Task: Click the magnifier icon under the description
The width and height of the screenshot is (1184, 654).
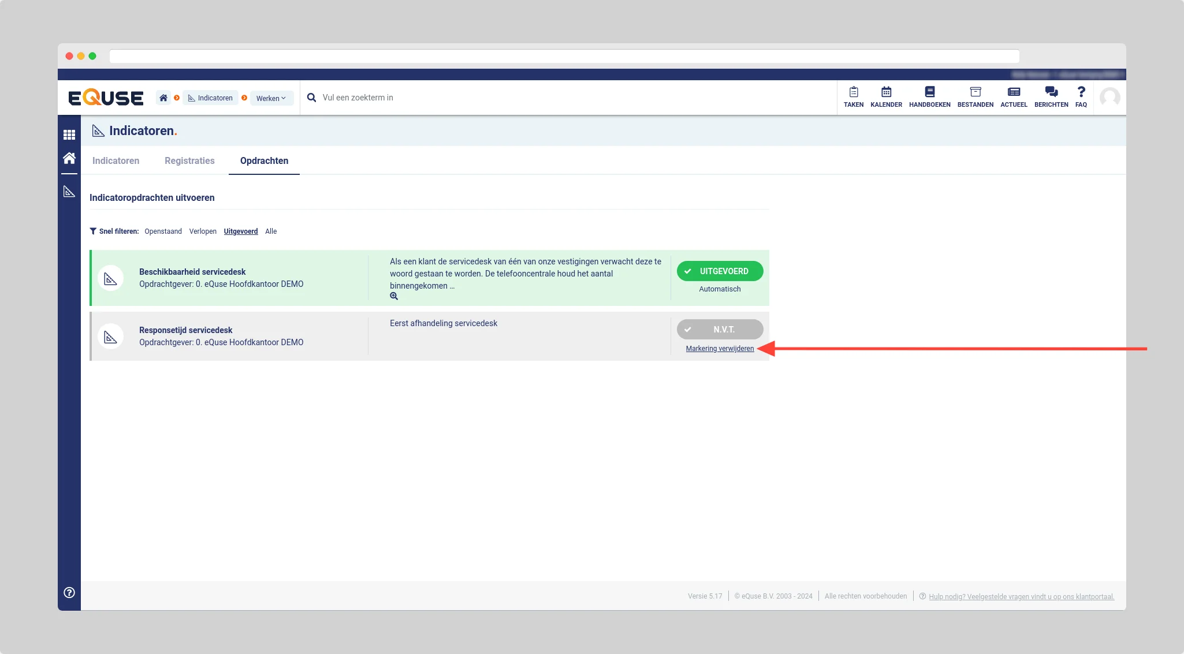Action: point(394,296)
